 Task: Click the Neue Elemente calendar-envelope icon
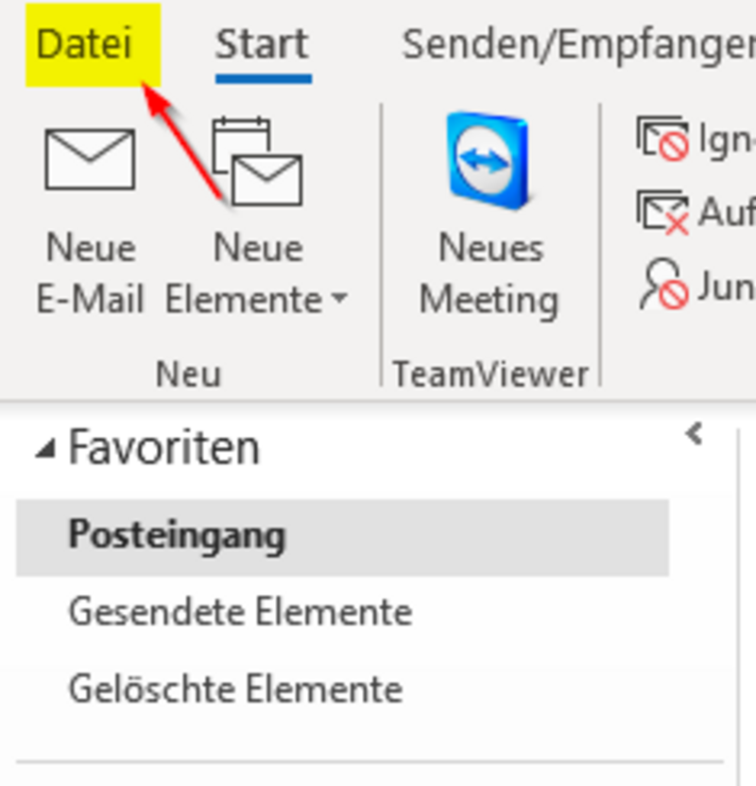[x=257, y=163]
